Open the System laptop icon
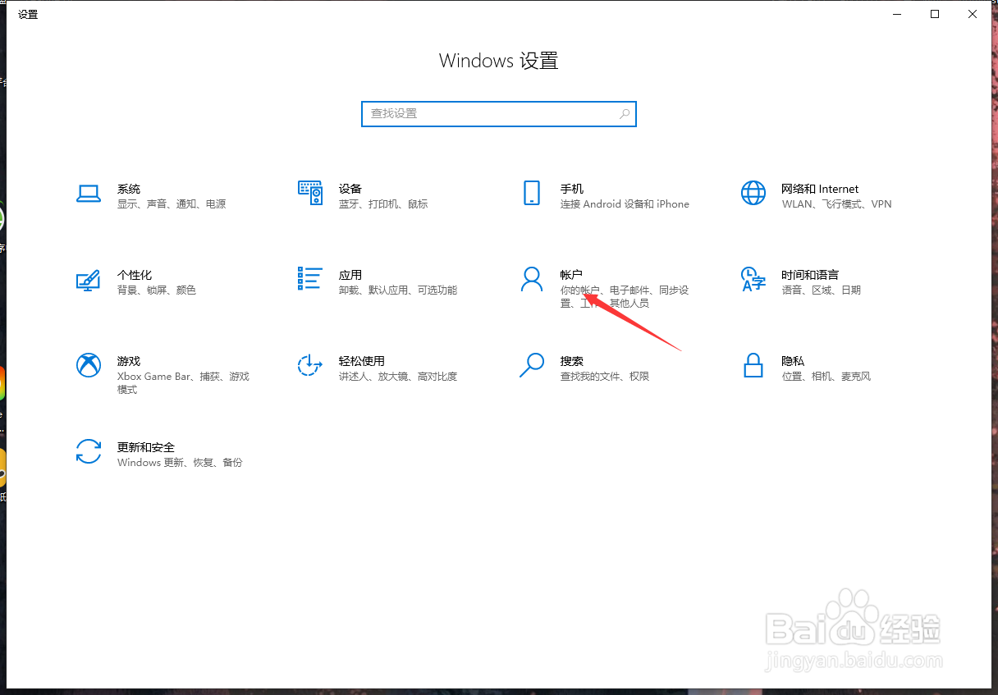 pos(88,194)
